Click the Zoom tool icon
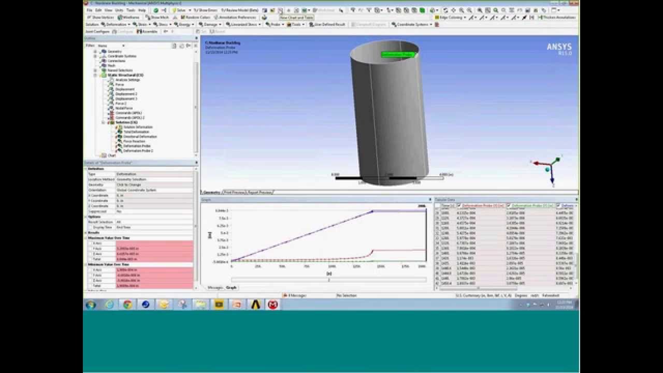663x373 pixels. [x=460, y=10]
